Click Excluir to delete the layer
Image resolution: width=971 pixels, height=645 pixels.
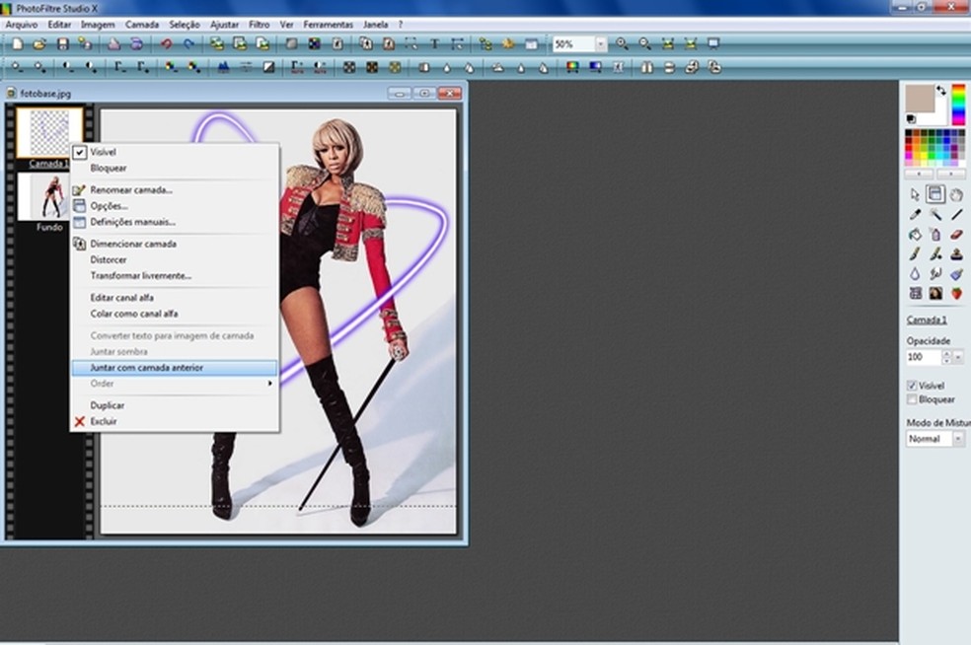tap(103, 421)
